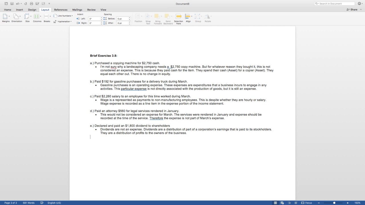
Task: Click the Indent Left input field
Action: [94, 19]
